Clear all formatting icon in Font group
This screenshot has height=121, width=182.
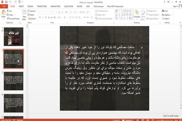tap(66, 12)
